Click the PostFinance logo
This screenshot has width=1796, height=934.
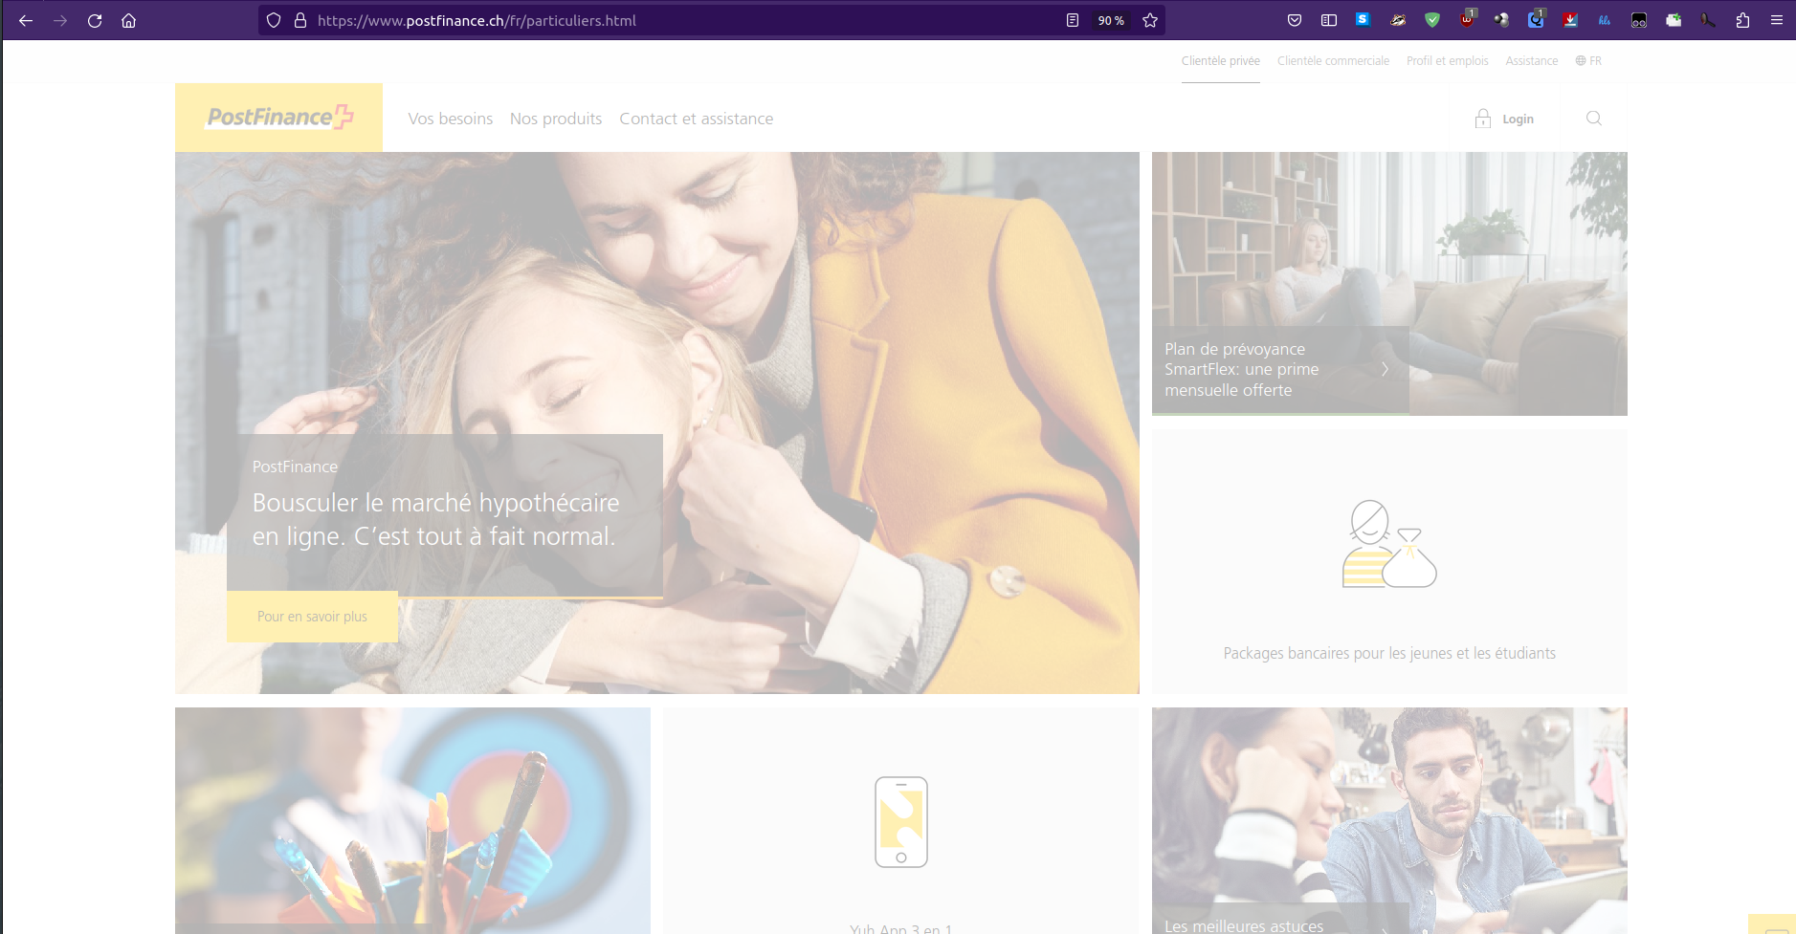[x=278, y=118]
